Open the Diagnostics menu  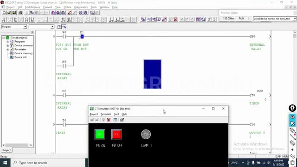(81, 7)
